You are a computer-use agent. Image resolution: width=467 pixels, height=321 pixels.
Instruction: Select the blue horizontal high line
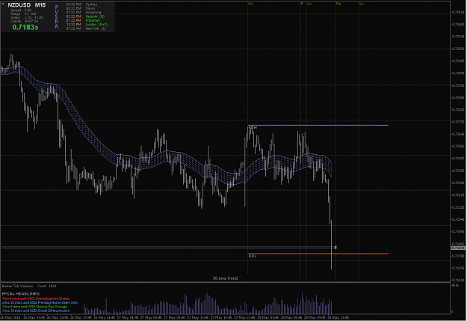(318, 125)
